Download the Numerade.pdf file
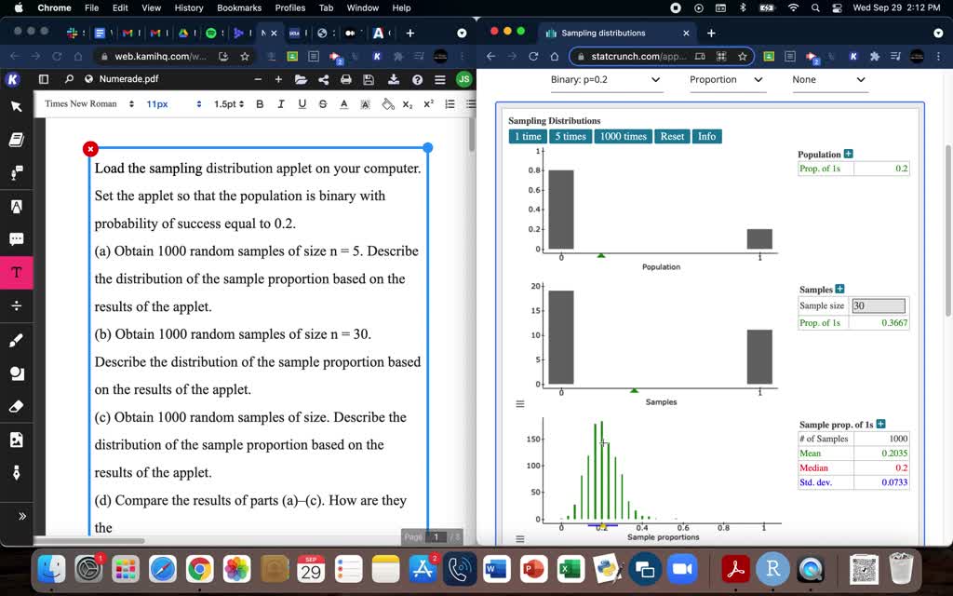The height and width of the screenshot is (596, 953). (x=394, y=79)
